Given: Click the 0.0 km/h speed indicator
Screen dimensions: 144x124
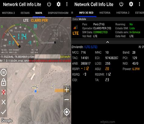Looking at the screenshot, I should tap(65, 57).
